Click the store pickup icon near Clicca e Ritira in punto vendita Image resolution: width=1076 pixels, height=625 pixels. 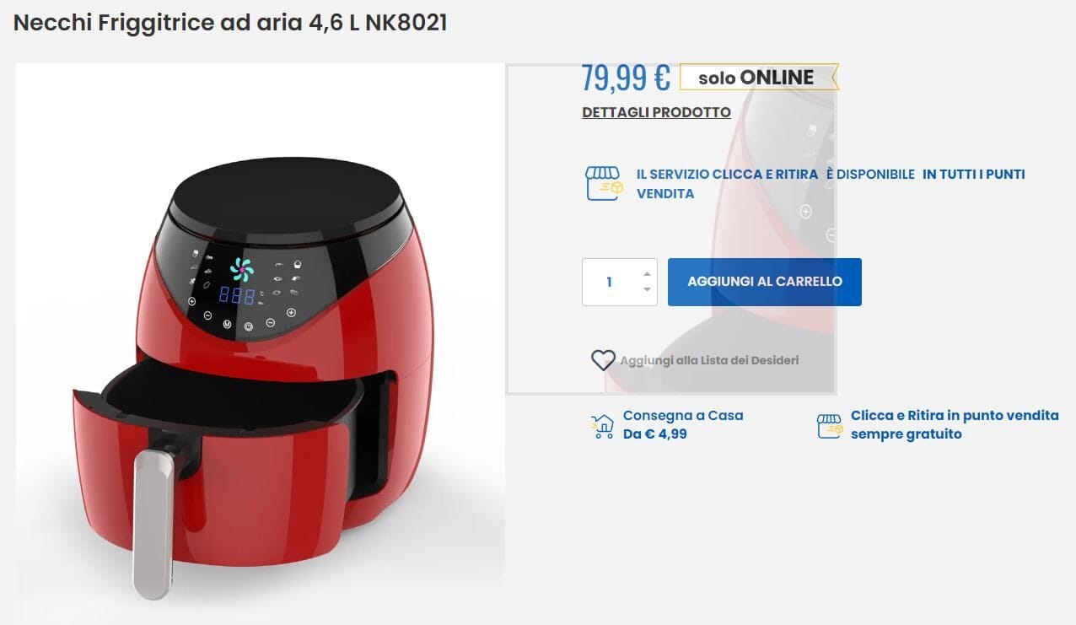coord(830,426)
